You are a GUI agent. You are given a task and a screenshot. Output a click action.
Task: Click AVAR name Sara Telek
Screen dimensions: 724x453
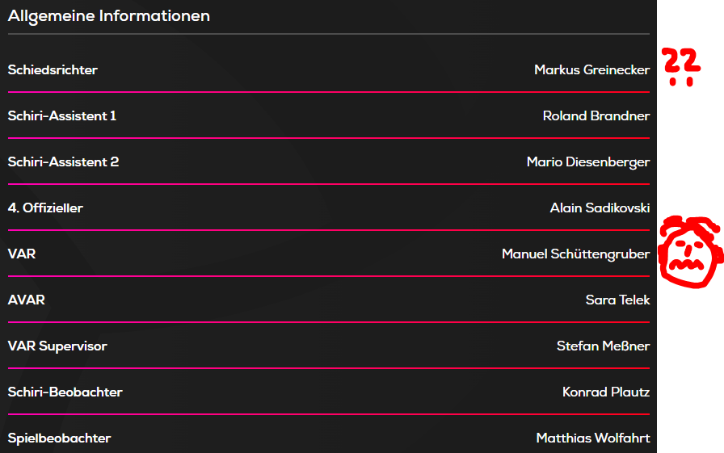[617, 300]
